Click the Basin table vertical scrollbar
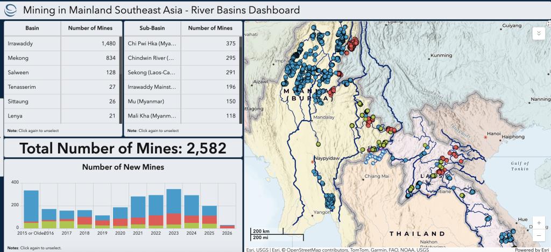551x252 pixels. pyautogui.click(x=121, y=80)
